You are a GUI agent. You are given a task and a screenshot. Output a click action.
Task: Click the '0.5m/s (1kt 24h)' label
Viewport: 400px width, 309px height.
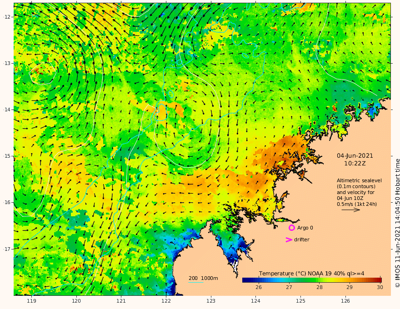pos(357,204)
